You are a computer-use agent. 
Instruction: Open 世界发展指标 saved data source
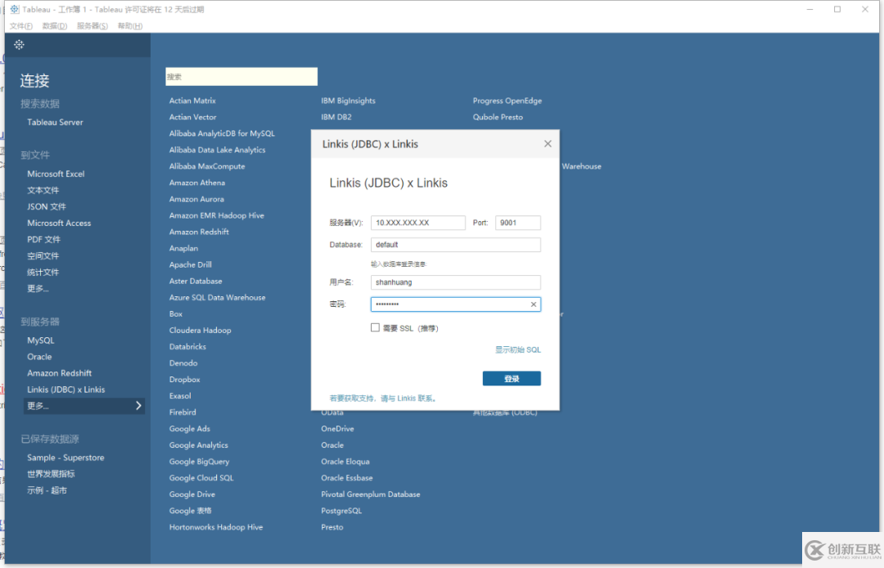tap(51, 474)
